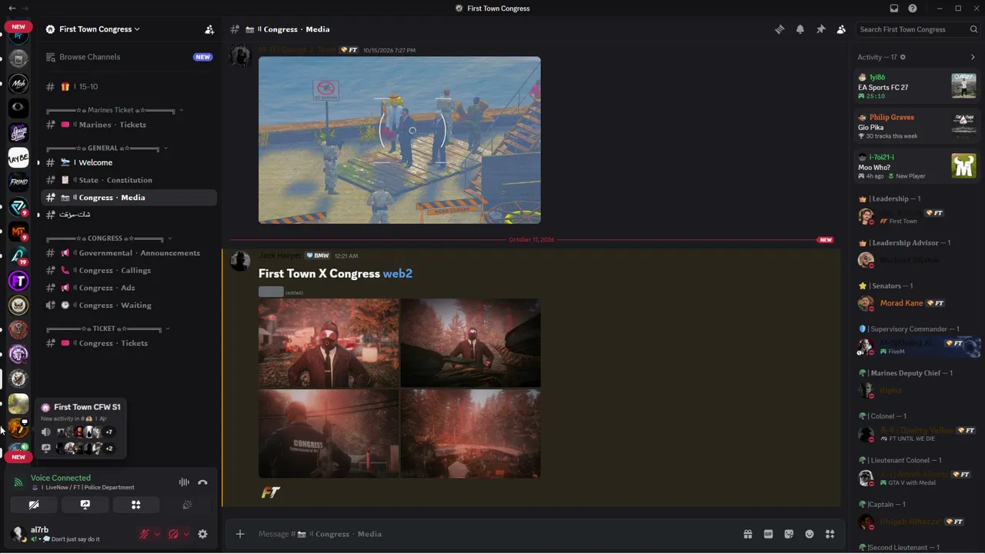Send a gift using the gift icon
The height and width of the screenshot is (554, 985).
[x=747, y=534]
